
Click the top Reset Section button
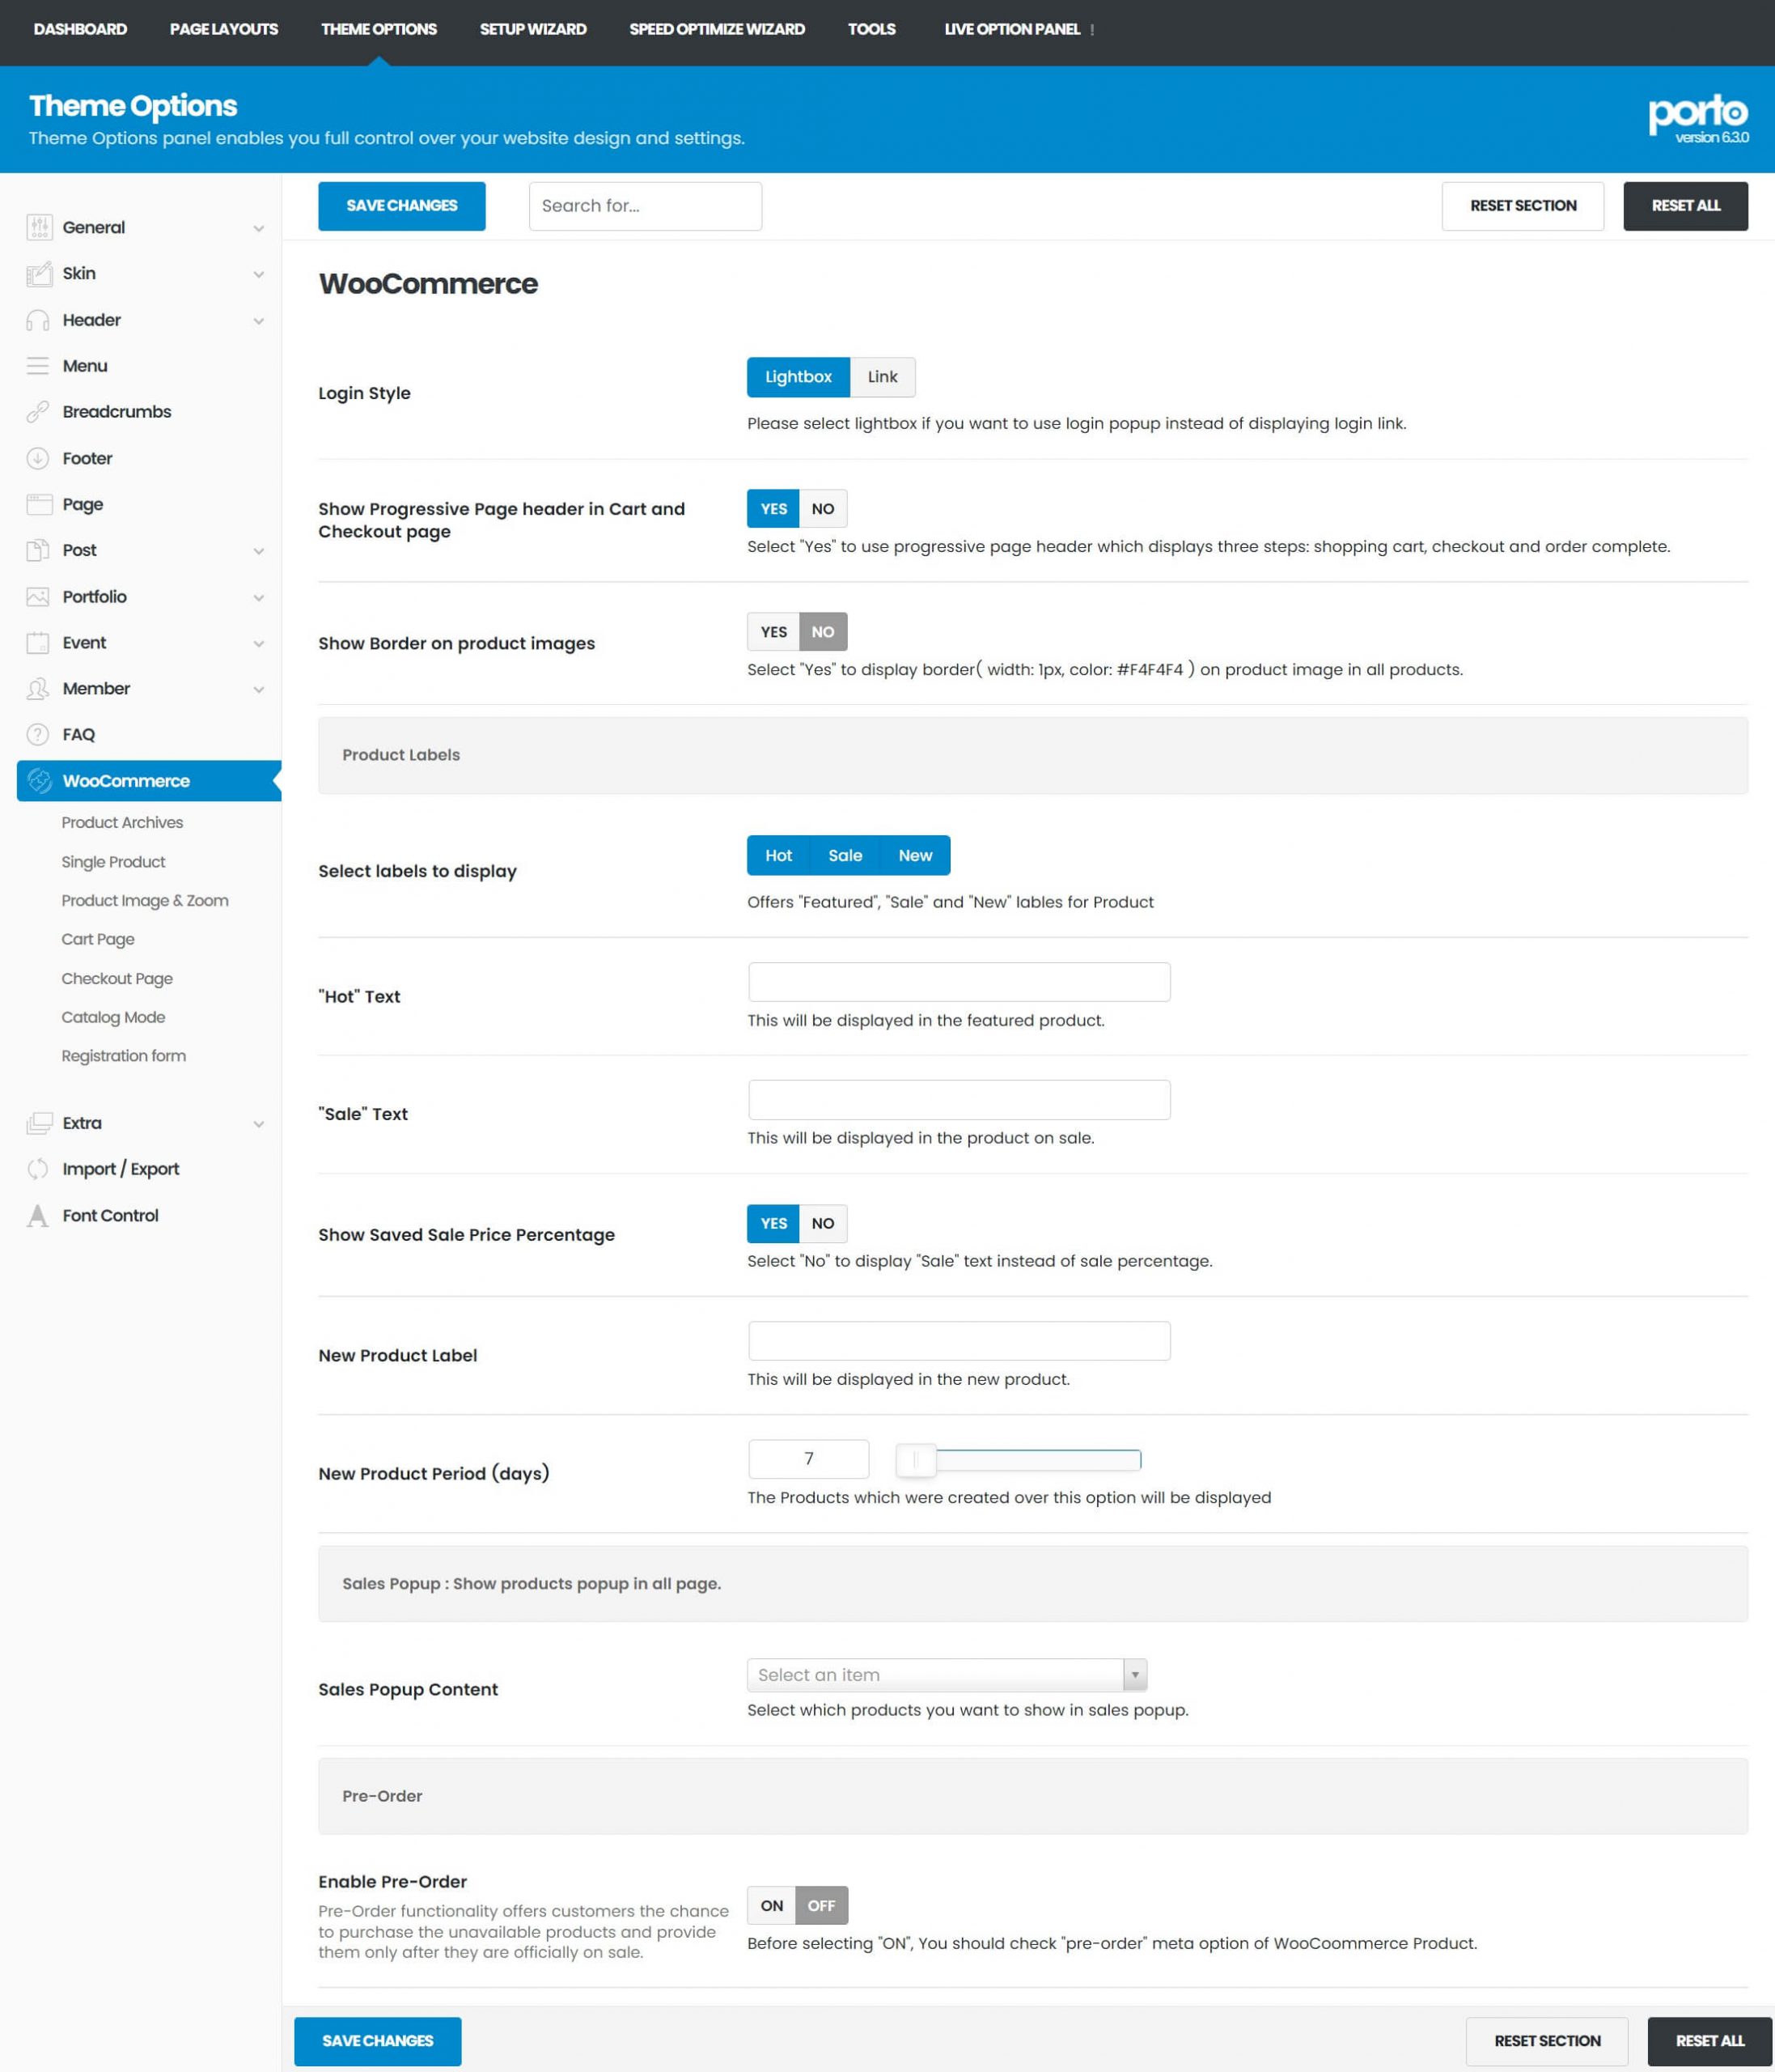(1522, 206)
